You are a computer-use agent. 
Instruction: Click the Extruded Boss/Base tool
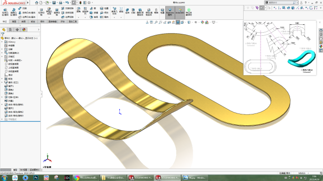pos(5,12)
